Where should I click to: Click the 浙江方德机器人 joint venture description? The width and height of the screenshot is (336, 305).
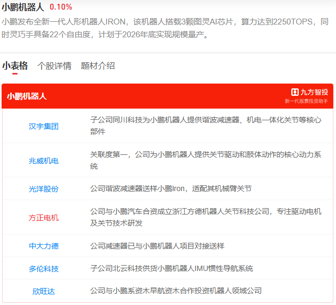click(206, 217)
